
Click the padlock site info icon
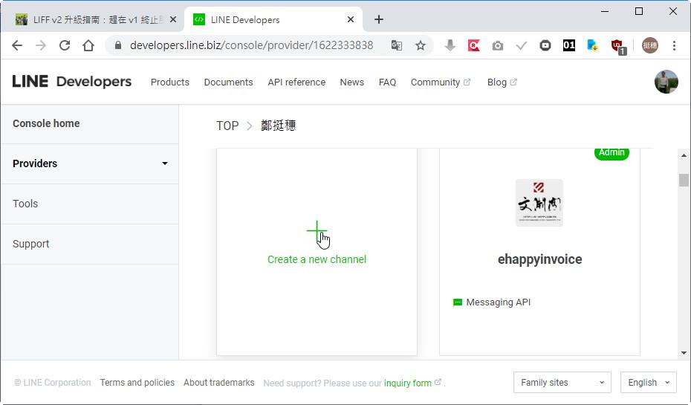[x=117, y=45]
